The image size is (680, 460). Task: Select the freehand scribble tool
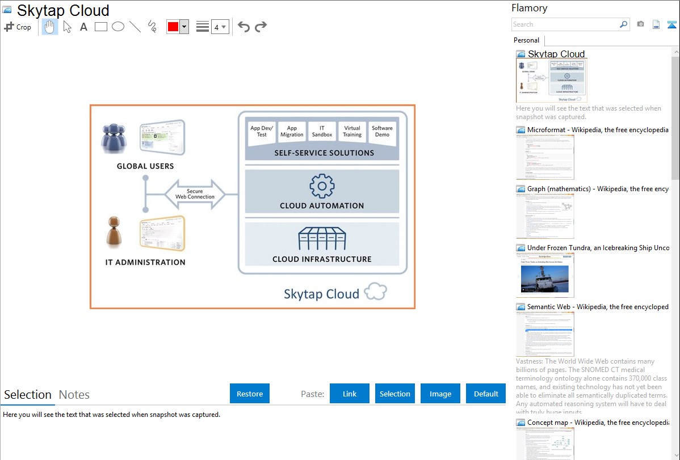click(x=152, y=26)
